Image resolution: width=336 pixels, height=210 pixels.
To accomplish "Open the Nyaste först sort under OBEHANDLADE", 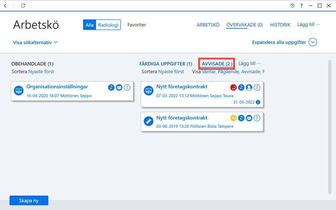I will tap(41, 72).
